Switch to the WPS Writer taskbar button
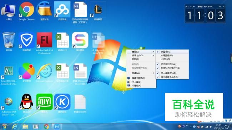This screenshot has width=232, height=130. (x=57, y=126)
